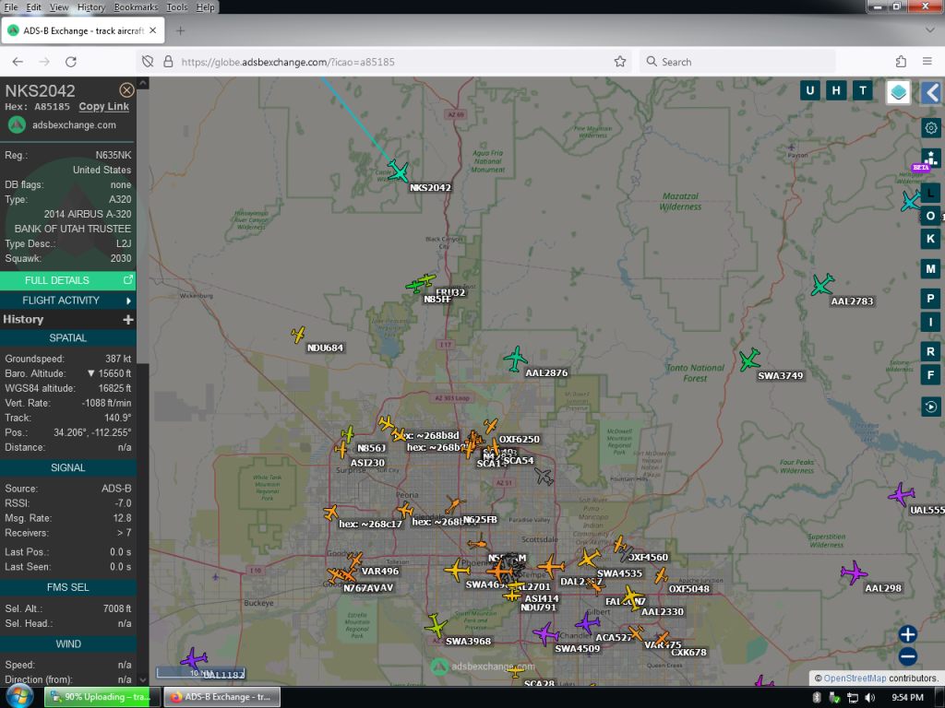Open the History menu

pyautogui.click(x=91, y=7)
